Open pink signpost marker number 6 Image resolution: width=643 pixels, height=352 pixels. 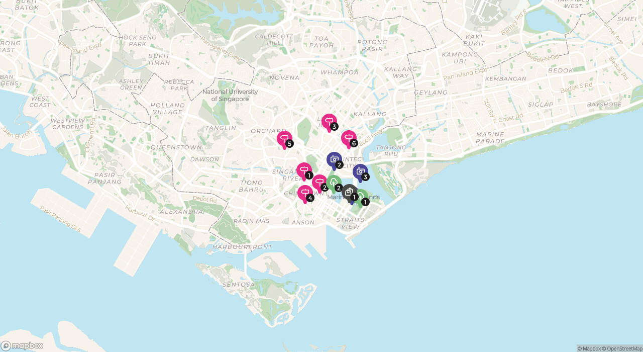[x=348, y=138]
